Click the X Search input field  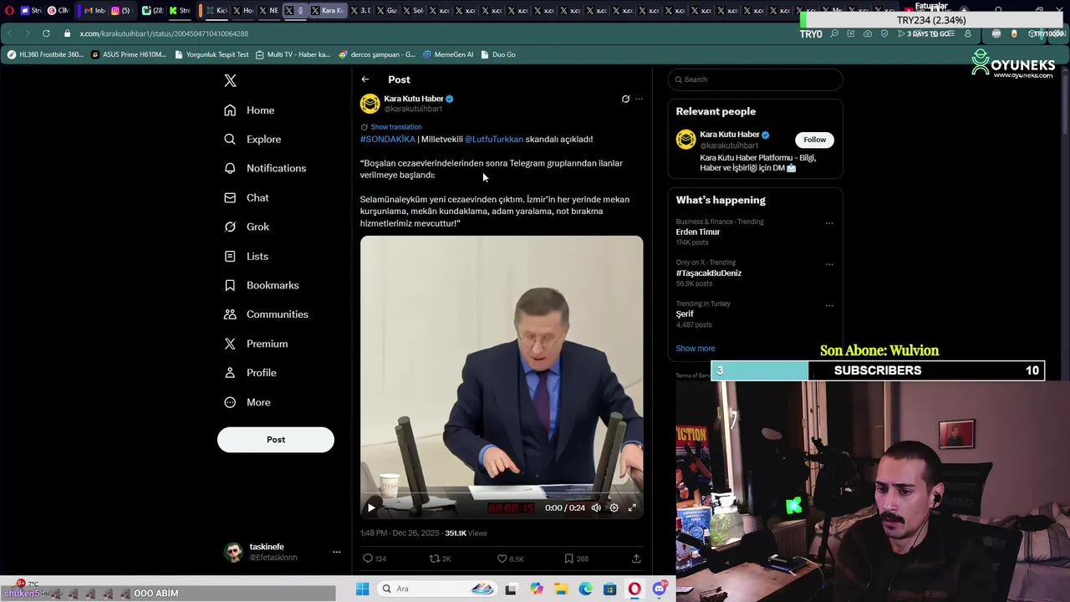755,79
